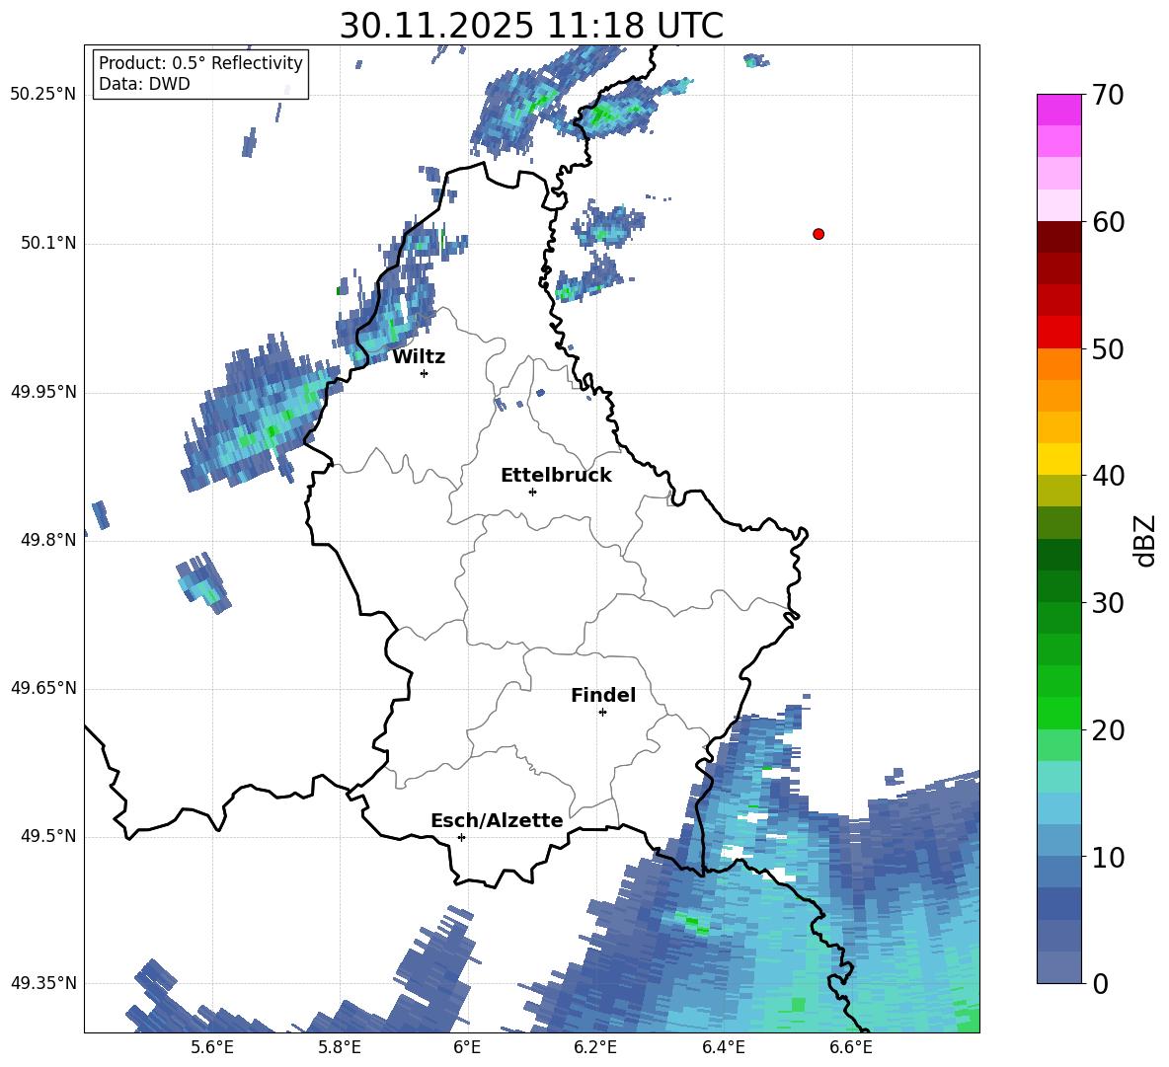1169x1067 pixels.
Task: Click the Ettelbruck city label
Action: click(556, 476)
